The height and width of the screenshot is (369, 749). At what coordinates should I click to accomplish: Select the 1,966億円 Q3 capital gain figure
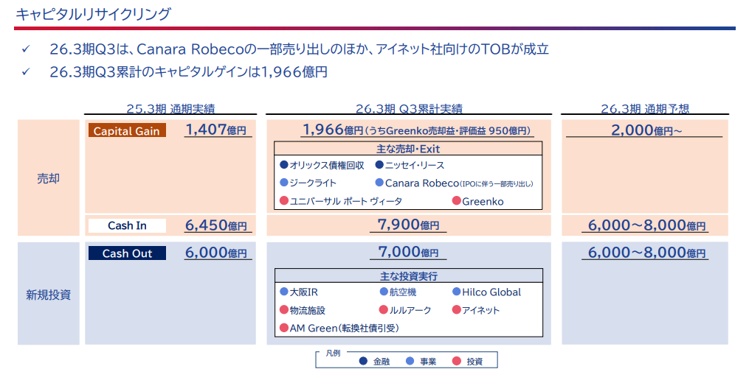click(x=332, y=129)
